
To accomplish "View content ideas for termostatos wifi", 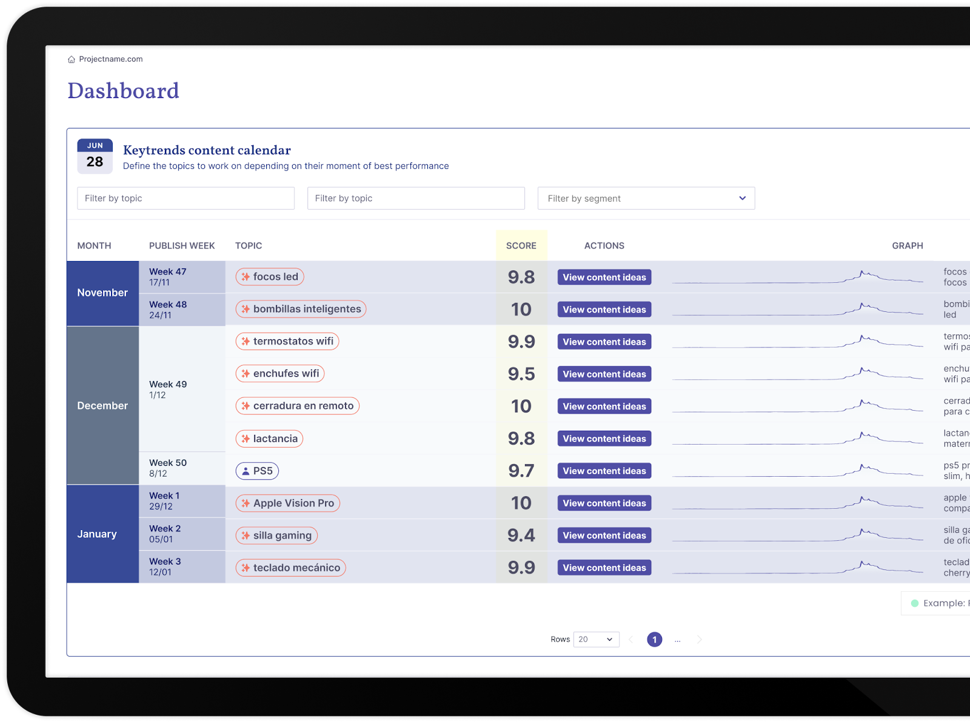I will click(604, 342).
